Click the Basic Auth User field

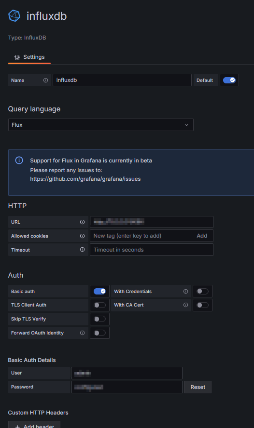click(127, 373)
